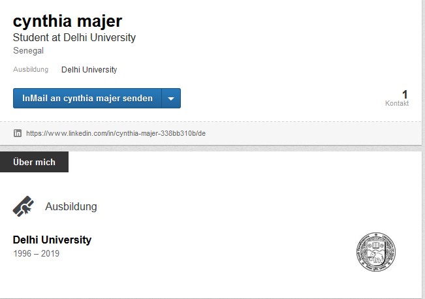Image resolution: width=425 pixels, height=299 pixels.
Task: Click small gray 'Ausbildung' label in summary
Action: [31, 70]
